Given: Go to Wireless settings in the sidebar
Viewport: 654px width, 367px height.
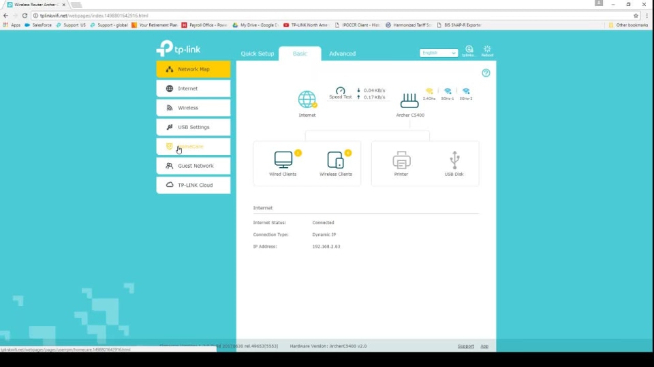Looking at the screenshot, I should point(193,108).
